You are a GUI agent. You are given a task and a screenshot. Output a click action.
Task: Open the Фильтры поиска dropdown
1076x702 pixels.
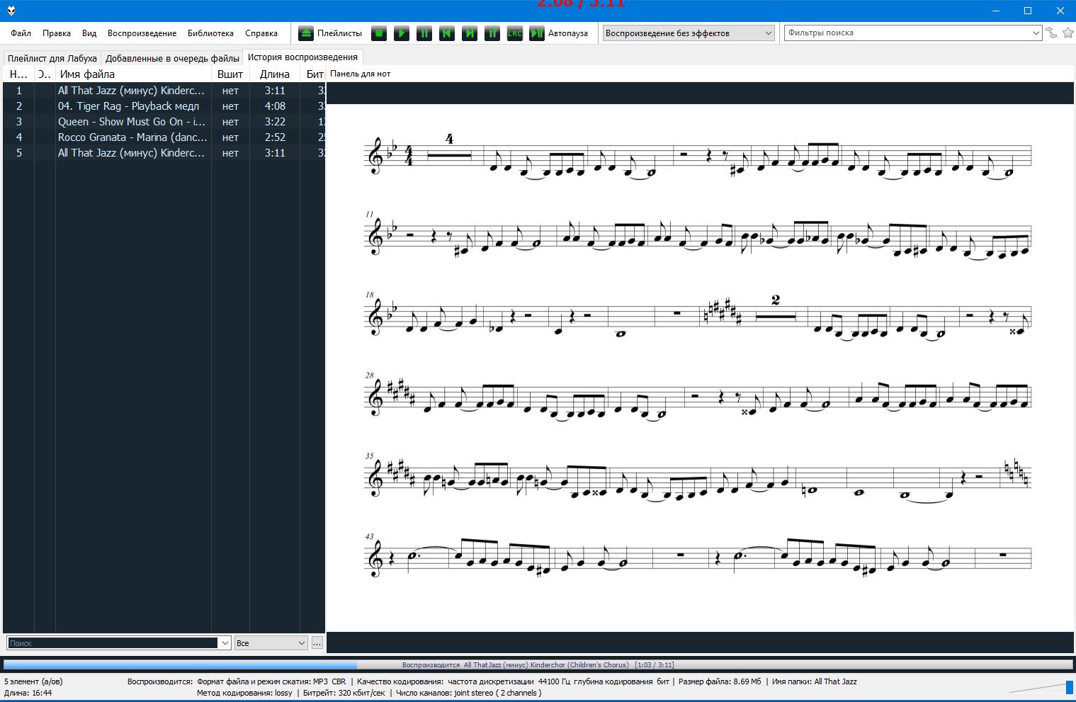[1036, 33]
